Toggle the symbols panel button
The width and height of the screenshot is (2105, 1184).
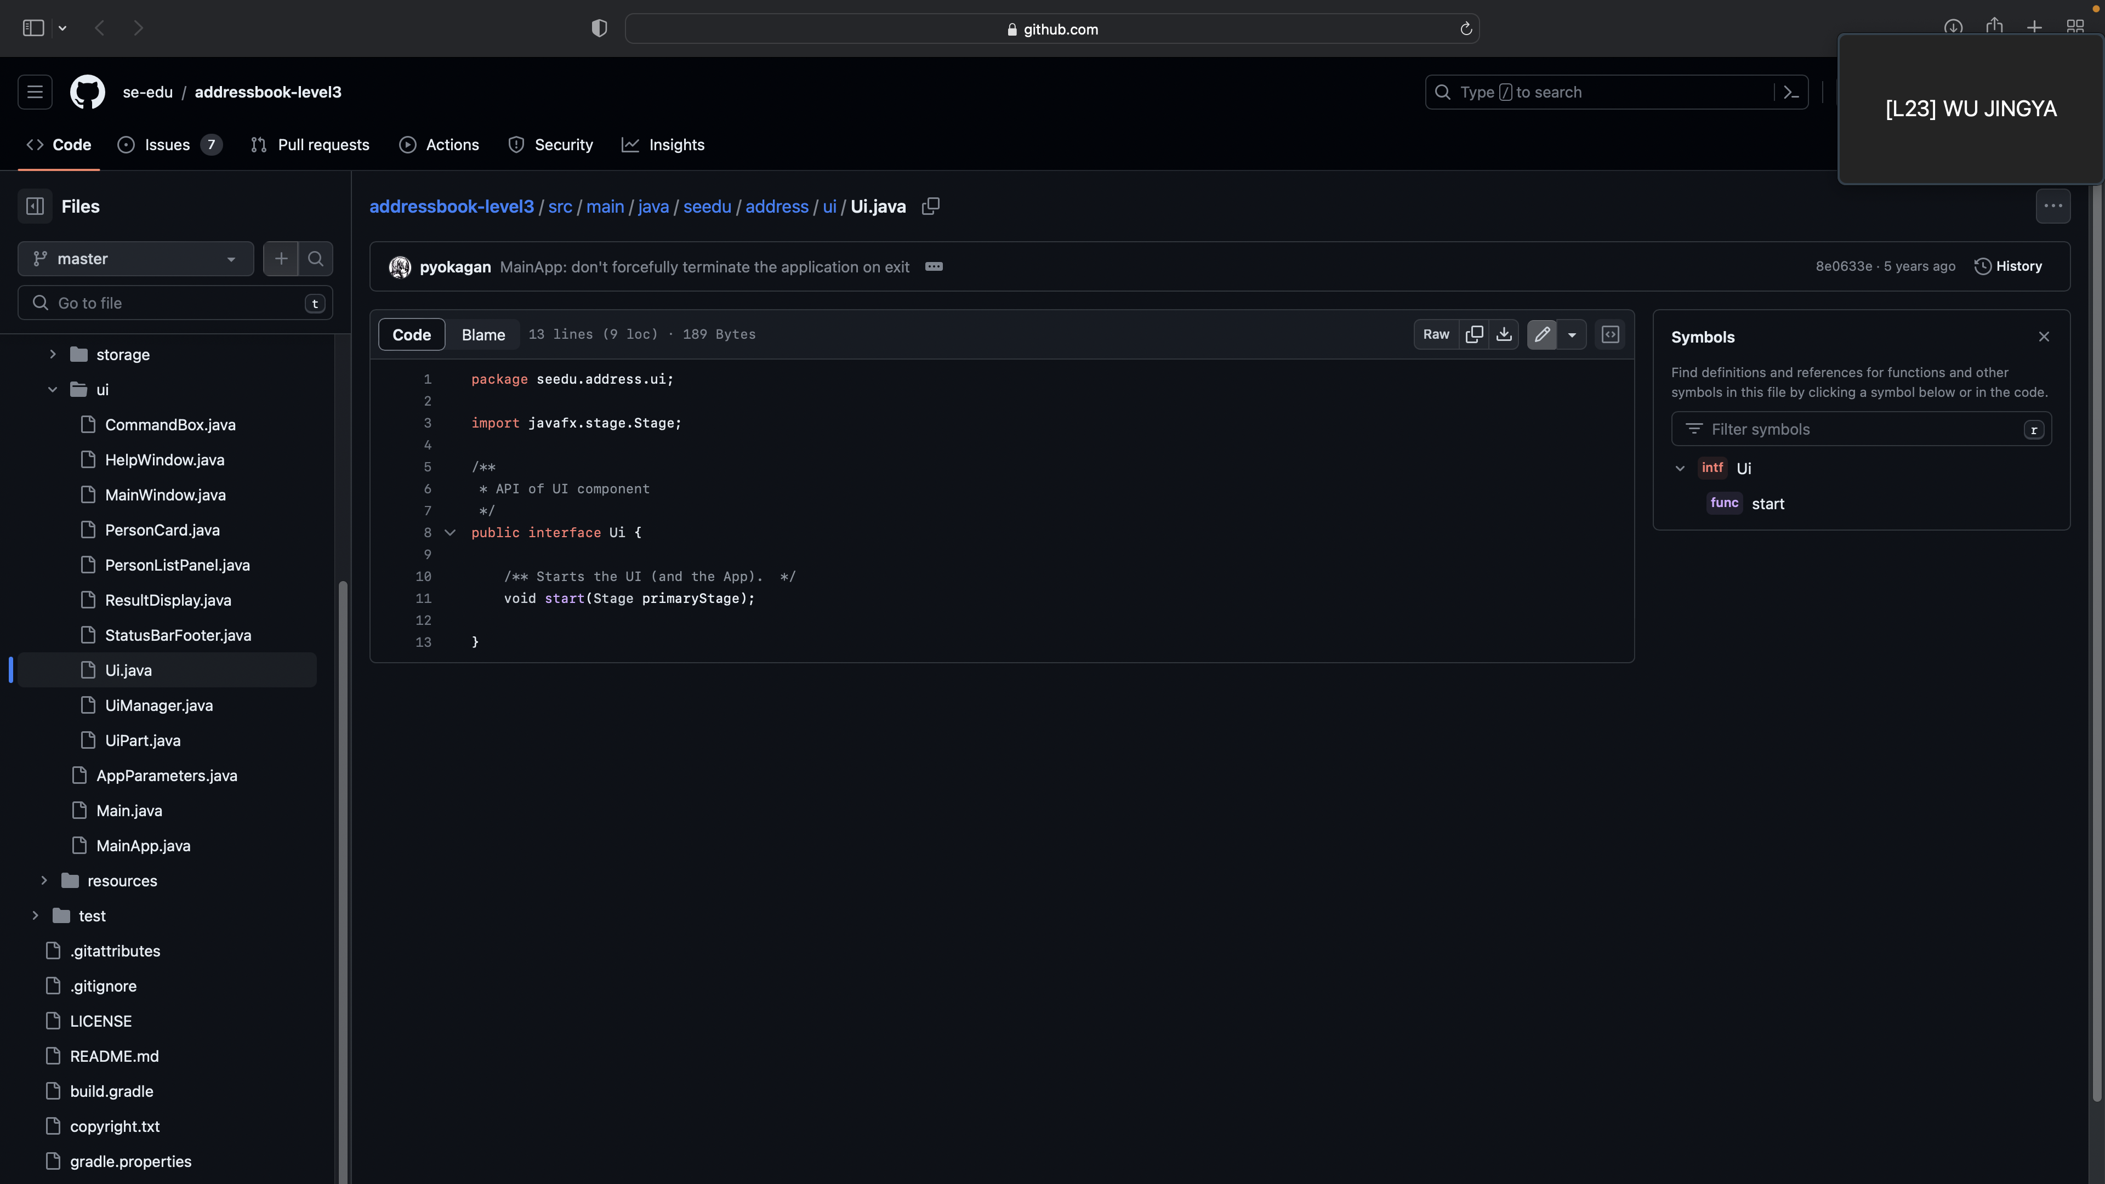click(x=1610, y=334)
